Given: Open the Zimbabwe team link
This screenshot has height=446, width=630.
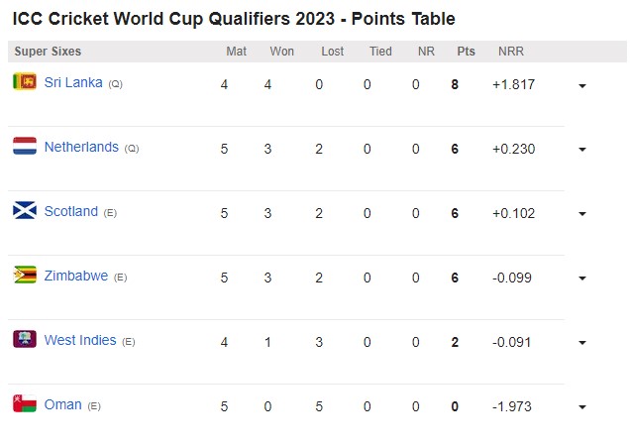Looking at the screenshot, I should pos(76,277).
